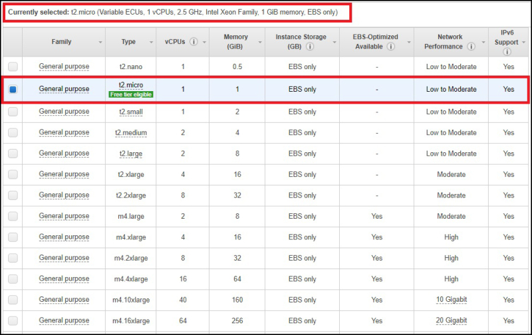Select the m4.16xlarge instance checkbox
Screen dimensions: 532x335
tap(13, 321)
